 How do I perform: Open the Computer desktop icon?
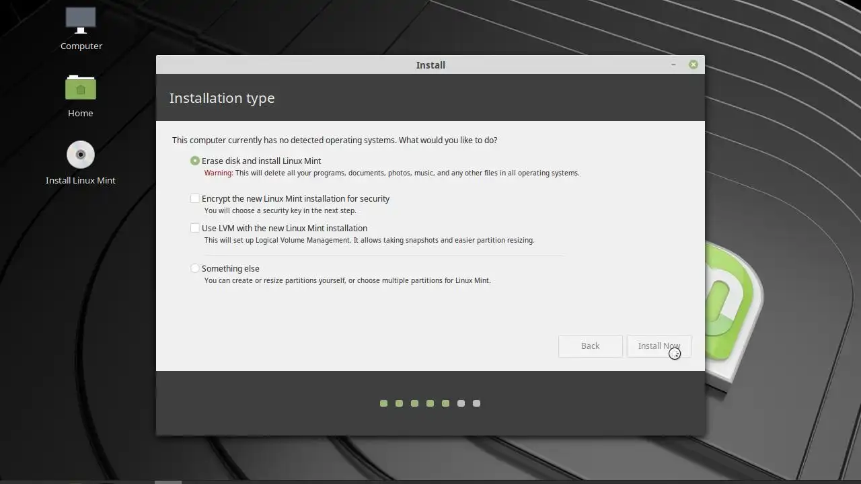point(81,21)
